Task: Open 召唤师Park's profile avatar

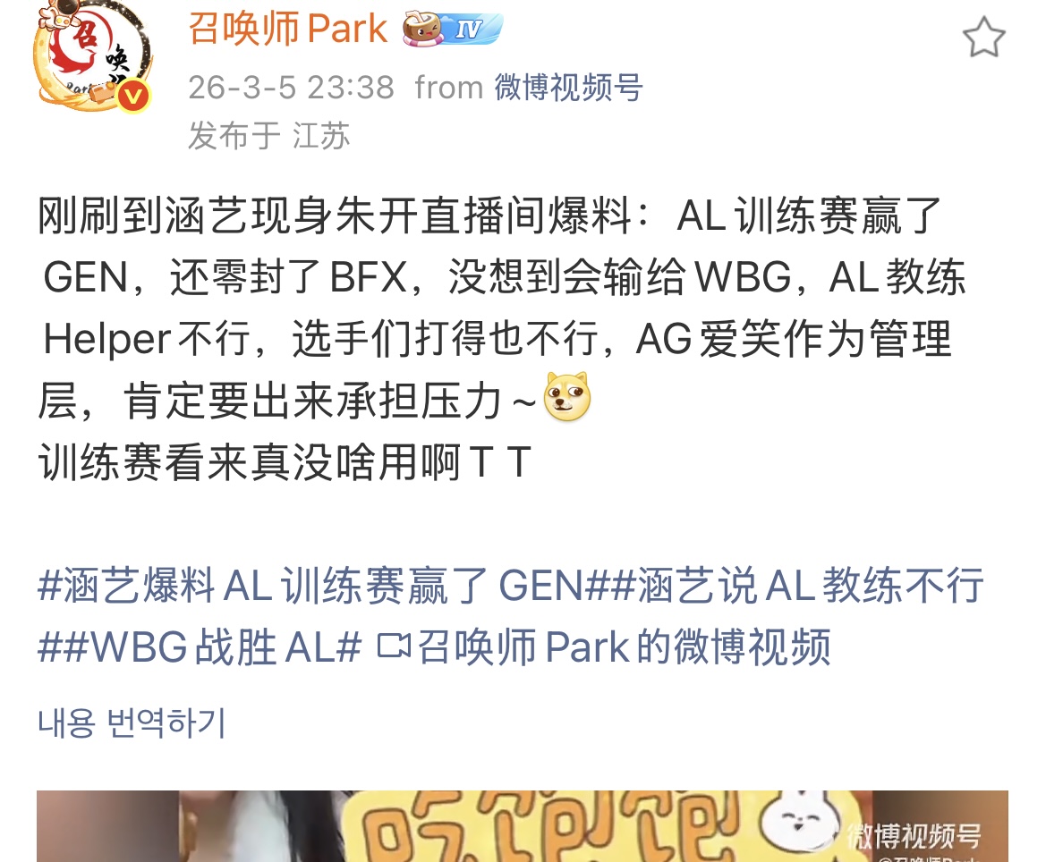Action: tap(92, 55)
